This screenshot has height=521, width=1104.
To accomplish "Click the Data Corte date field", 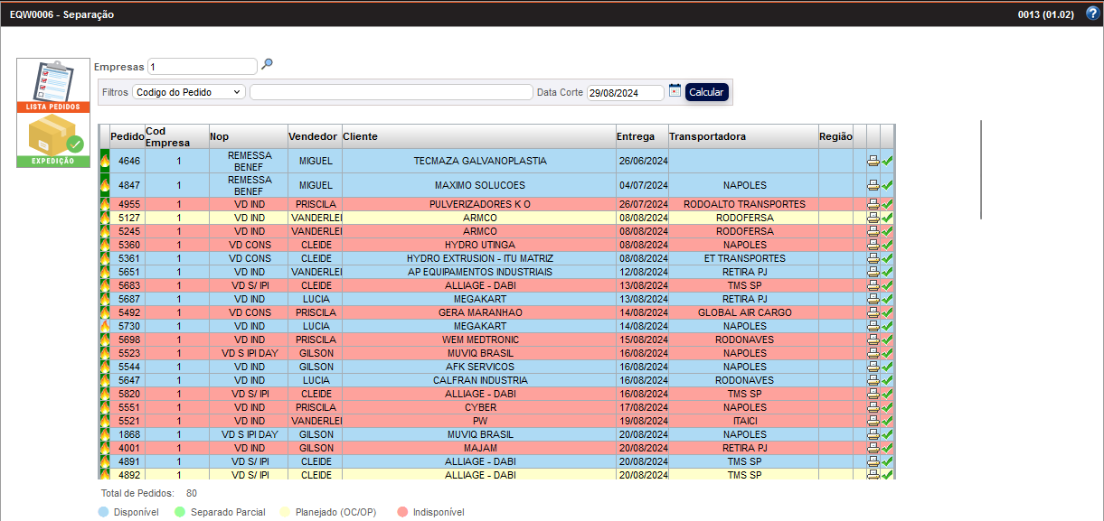I will pos(626,93).
